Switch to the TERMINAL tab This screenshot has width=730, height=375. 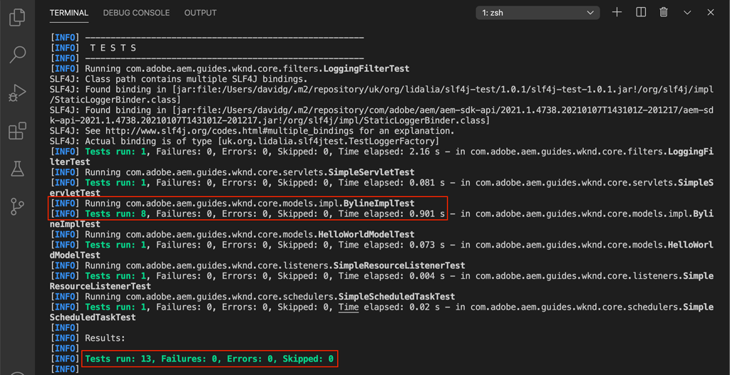pos(69,13)
